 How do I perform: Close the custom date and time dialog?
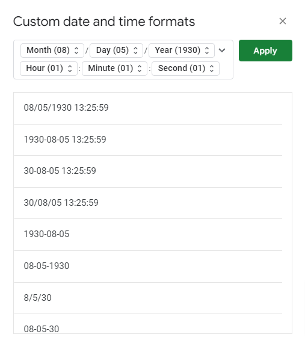(x=283, y=21)
